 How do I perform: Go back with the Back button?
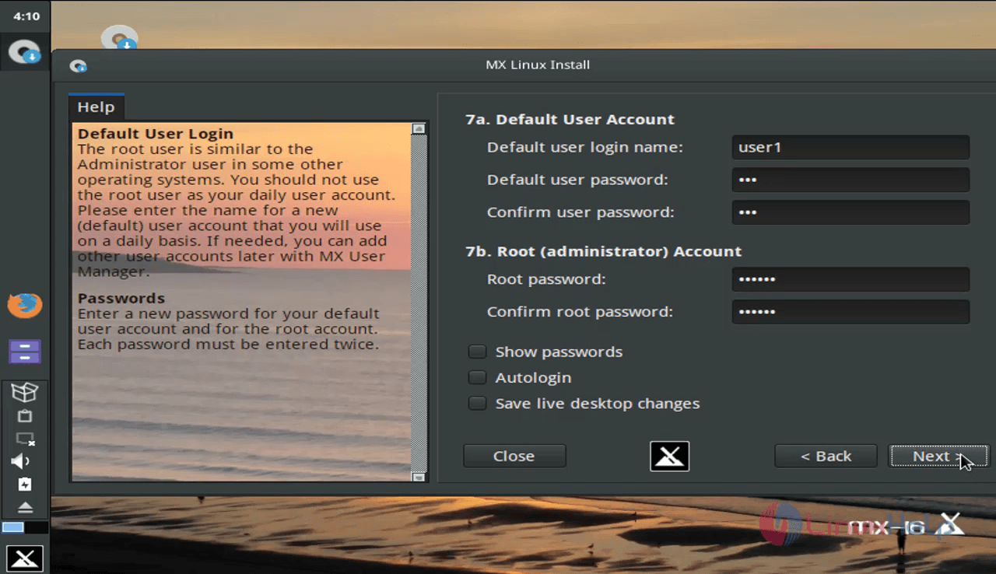coord(826,457)
